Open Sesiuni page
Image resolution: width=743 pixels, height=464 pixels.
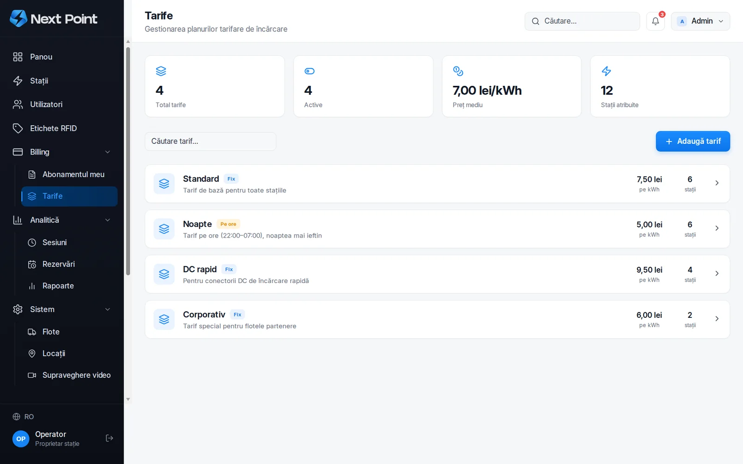pyautogui.click(x=69, y=243)
